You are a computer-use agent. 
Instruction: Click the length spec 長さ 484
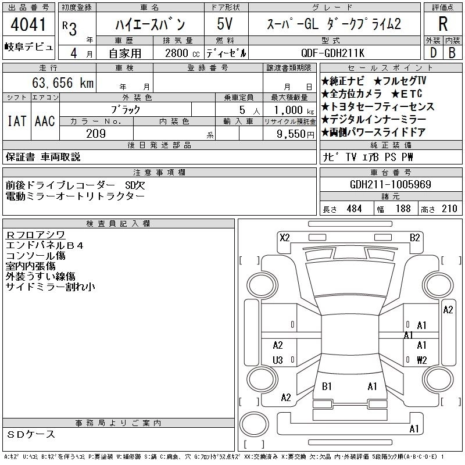(x=342, y=209)
